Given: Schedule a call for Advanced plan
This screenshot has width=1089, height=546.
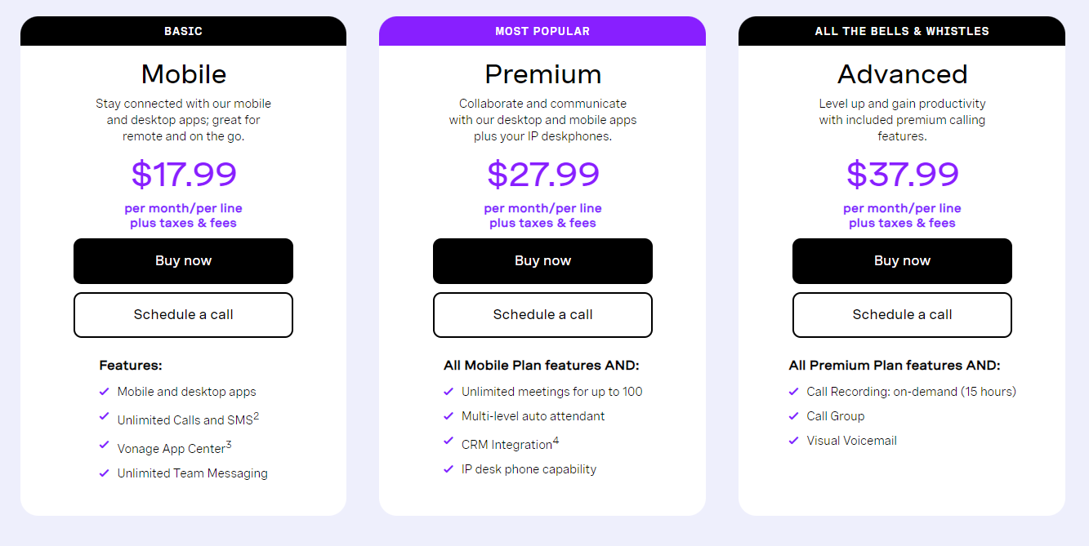Looking at the screenshot, I should pos(902,315).
